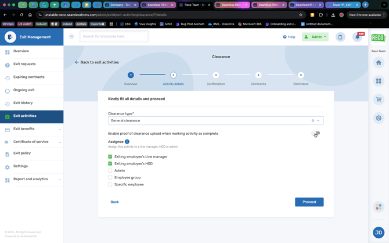389x243 pixels.
Task: Click the clipboard icon in the header
Action: pyautogui.click(x=340, y=37)
